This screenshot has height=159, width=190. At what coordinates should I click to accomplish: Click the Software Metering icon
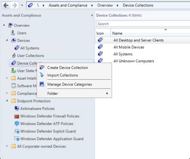tap(14, 86)
